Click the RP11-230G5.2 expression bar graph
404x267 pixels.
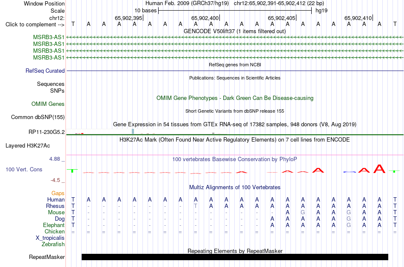click(146, 131)
